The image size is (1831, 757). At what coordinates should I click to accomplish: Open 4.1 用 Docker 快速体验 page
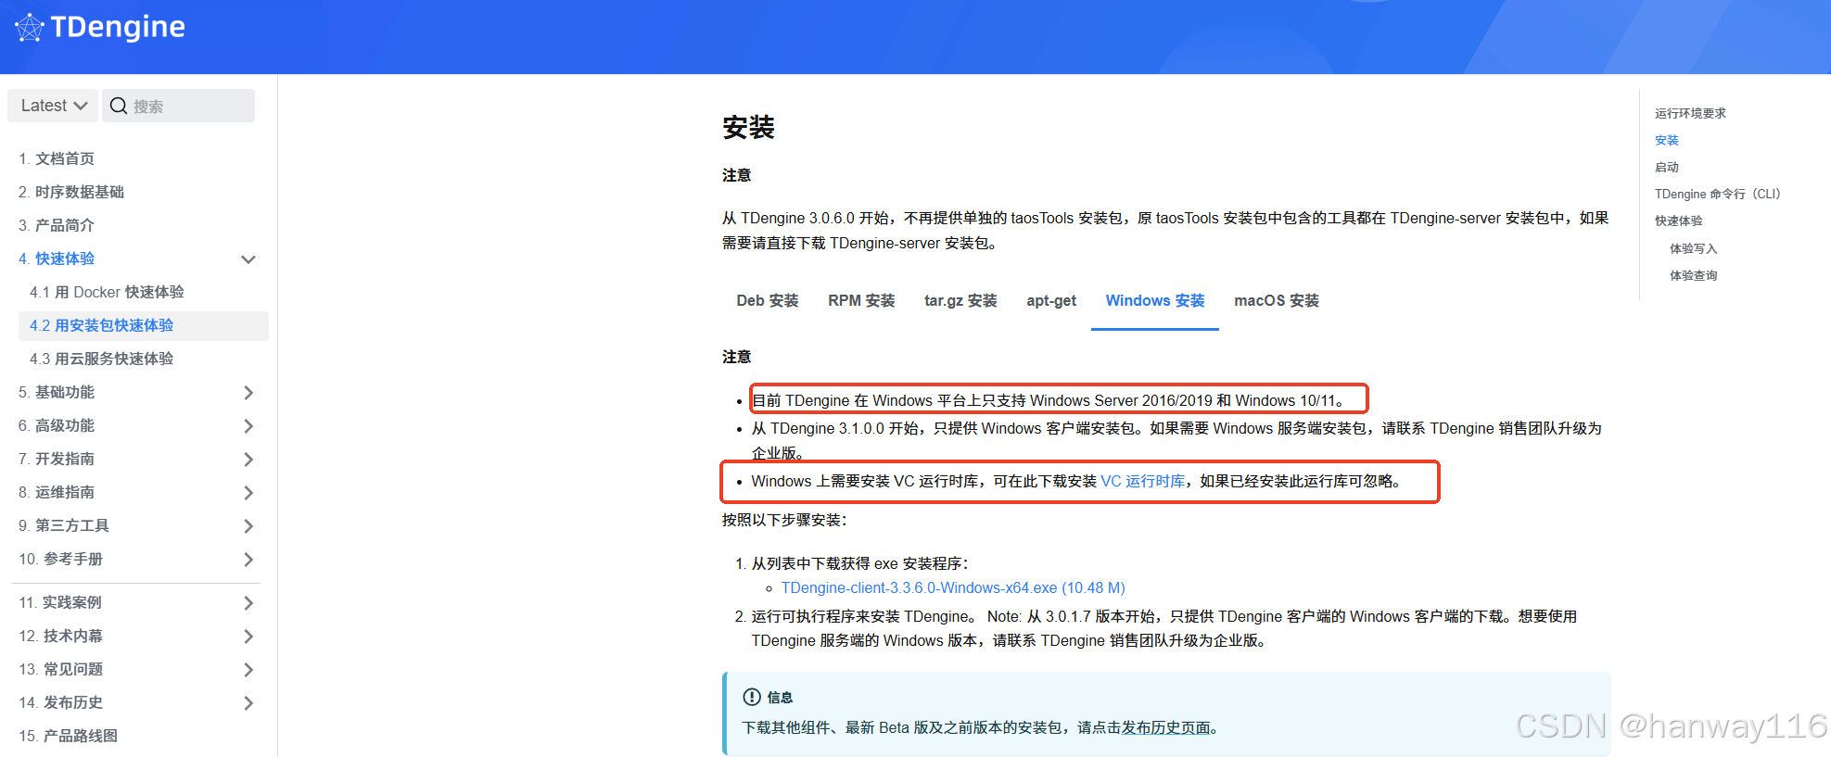[x=107, y=292]
